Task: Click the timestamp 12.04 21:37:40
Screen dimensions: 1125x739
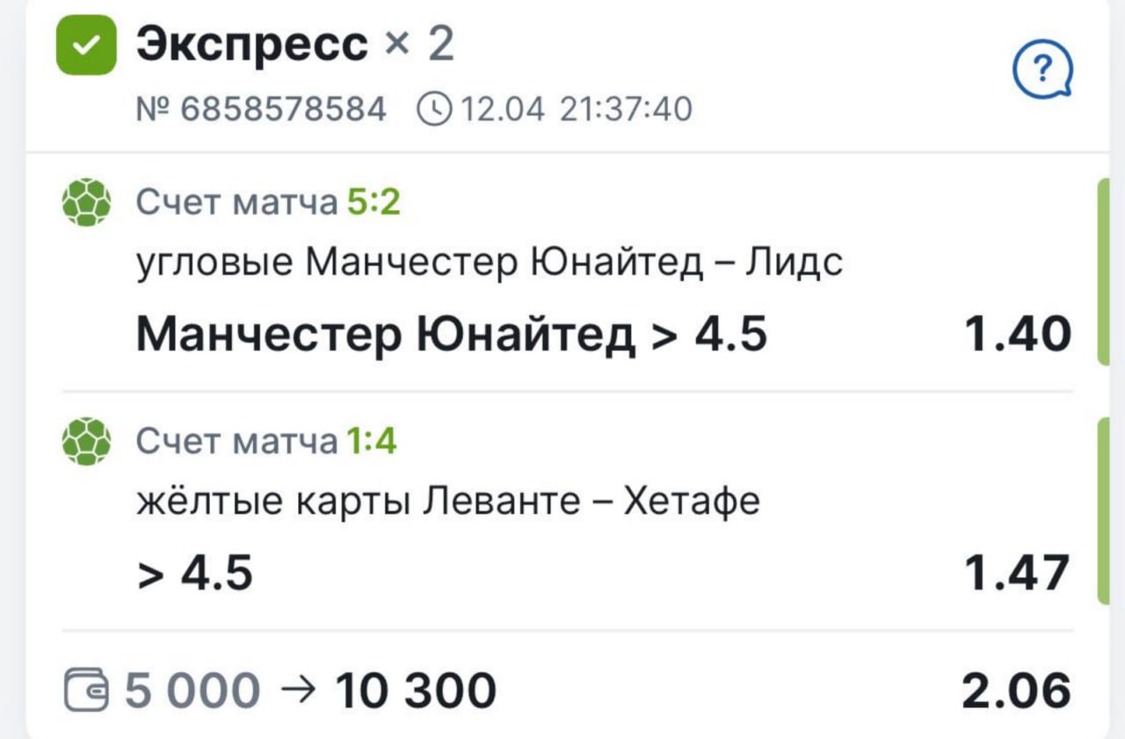Action: click(577, 110)
